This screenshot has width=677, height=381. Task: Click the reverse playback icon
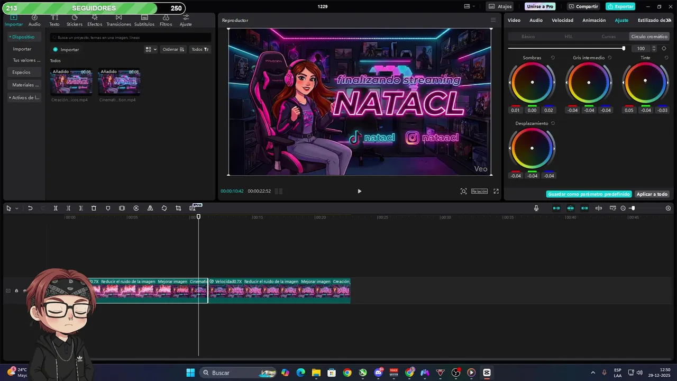(136, 208)
